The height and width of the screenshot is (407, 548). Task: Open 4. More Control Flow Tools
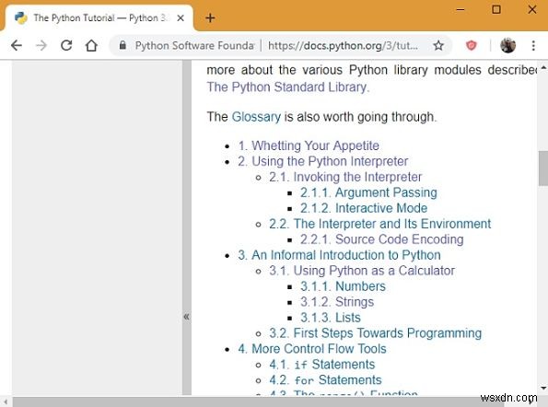point(312,349)
